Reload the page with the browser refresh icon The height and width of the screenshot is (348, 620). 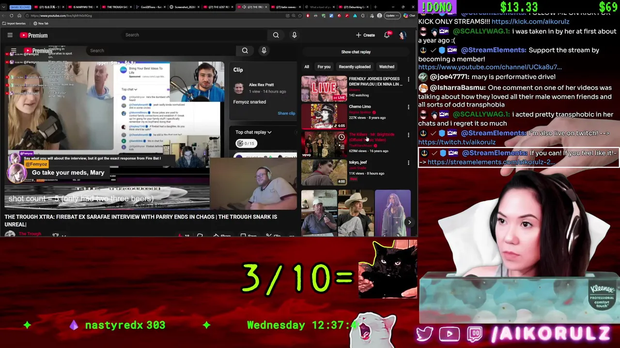(12, 15)
